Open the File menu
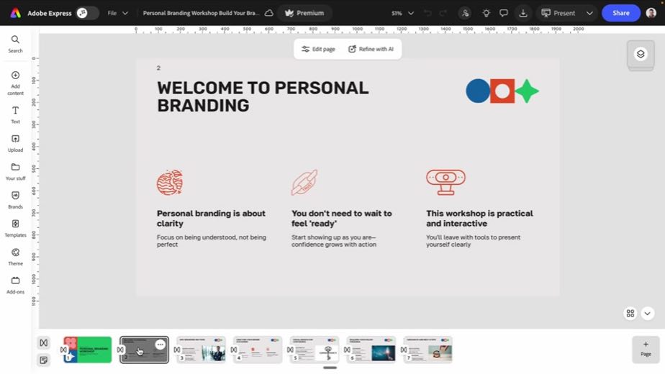Screen dimensions: 665x374 pos(117,13)
